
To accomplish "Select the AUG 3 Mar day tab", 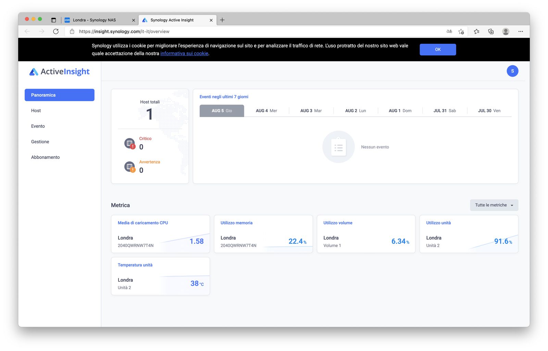I will 311,111.
